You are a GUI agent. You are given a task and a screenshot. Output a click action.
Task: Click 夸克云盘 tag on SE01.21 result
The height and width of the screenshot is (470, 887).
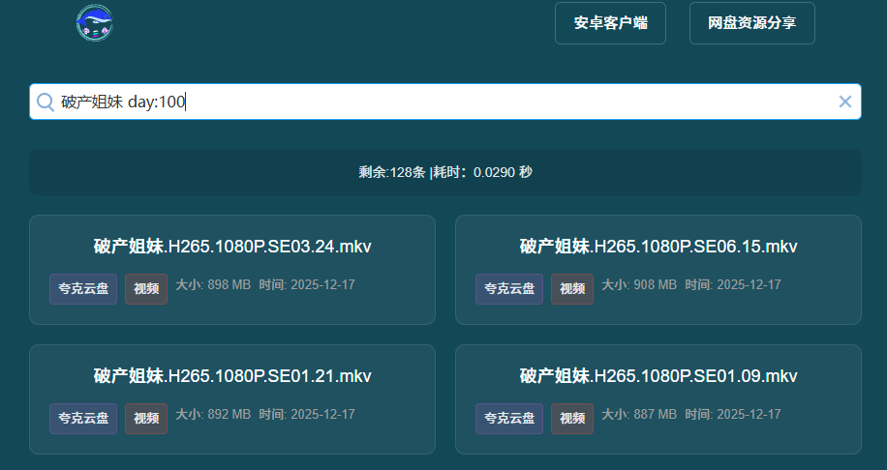[83, 419]
